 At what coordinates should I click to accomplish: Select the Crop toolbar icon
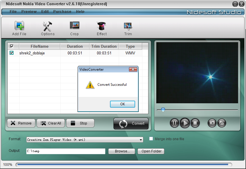(x=74, y=25)
